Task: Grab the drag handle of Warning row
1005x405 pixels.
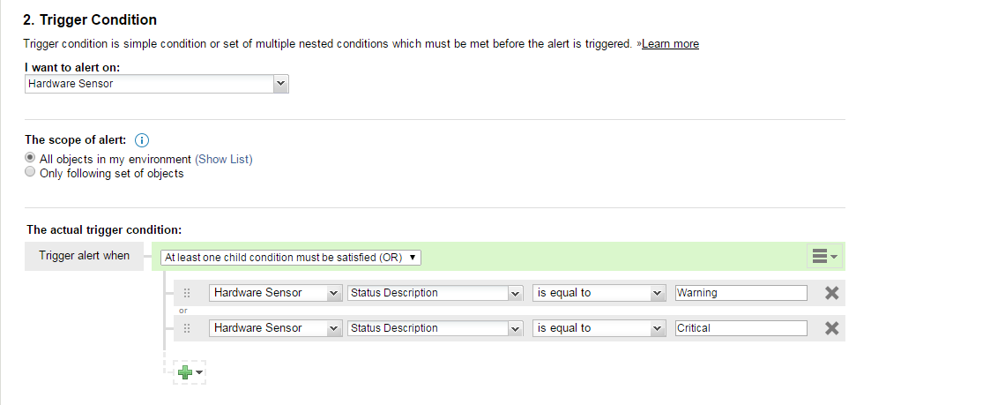Action: [187, 293]
